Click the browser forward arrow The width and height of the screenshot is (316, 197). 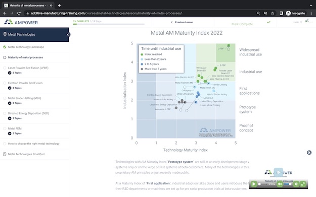tap(12, 13)
